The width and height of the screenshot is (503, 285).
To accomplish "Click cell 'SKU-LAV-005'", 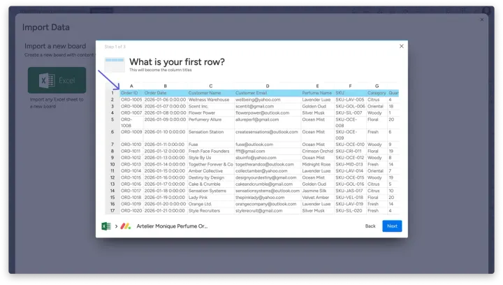I will [350, 100].
